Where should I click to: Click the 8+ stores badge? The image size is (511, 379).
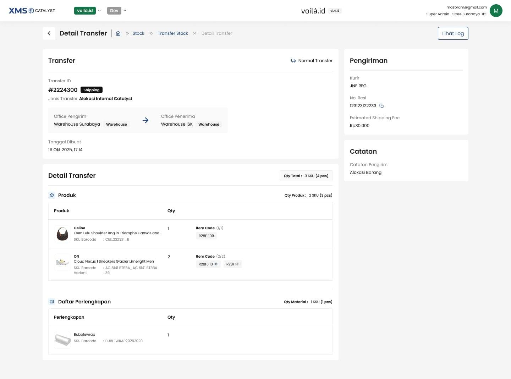coord(484,14)
